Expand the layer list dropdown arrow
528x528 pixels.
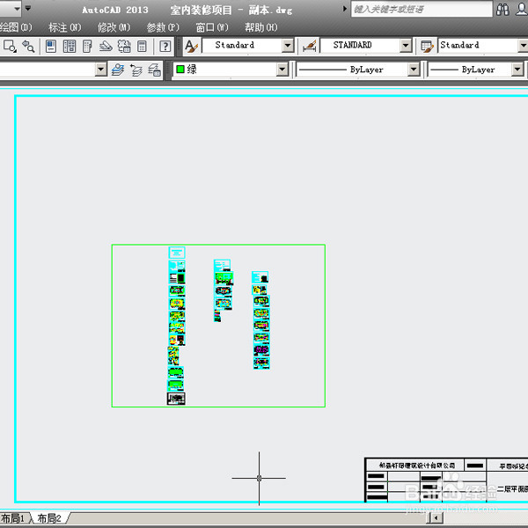coord(100,70)
